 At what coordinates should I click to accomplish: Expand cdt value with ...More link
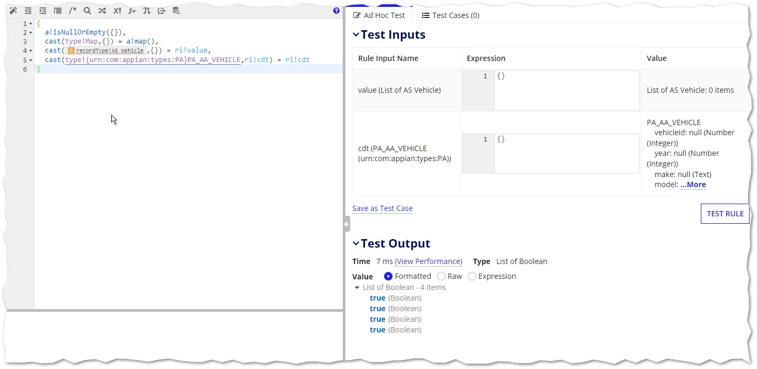[x=693, y=184]
